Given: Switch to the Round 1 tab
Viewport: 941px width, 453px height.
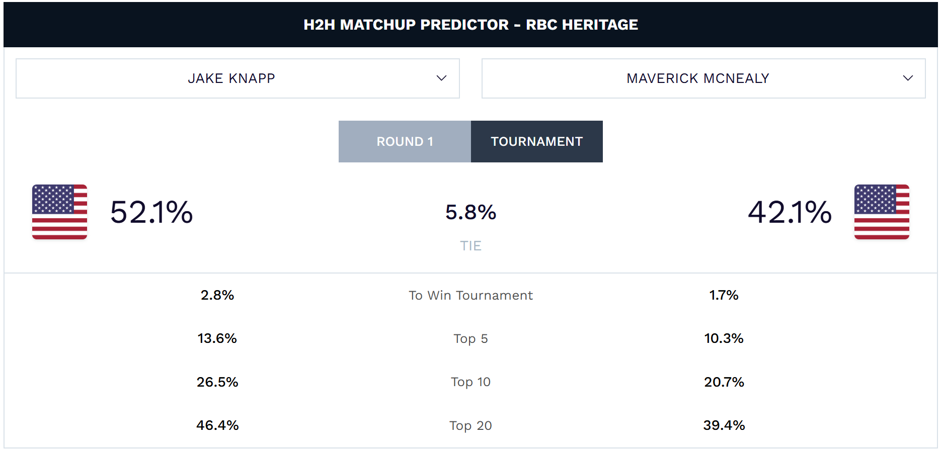Looking at the screenshot, I should (405, 142).
